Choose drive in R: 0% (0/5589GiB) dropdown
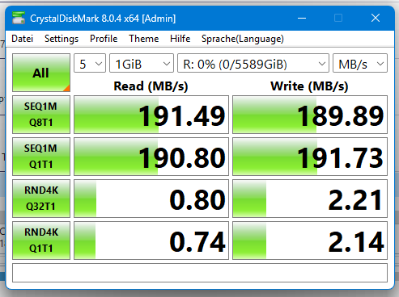 pos(253,63)
